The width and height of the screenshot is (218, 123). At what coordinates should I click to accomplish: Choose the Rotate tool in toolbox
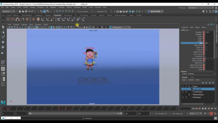pos(3,47)
